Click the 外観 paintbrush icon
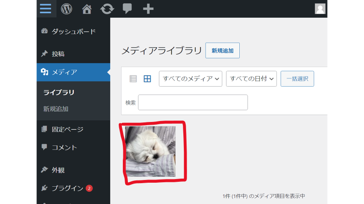 pyautogui.click(x=44, y=170)
